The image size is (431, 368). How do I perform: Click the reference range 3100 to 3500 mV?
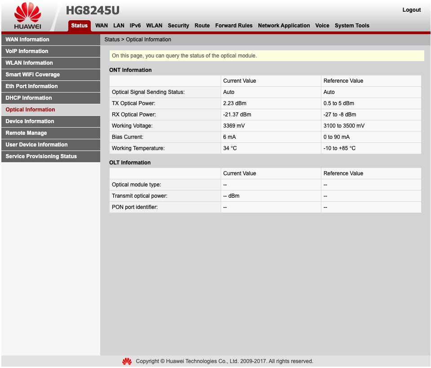[x=344, y=126]
